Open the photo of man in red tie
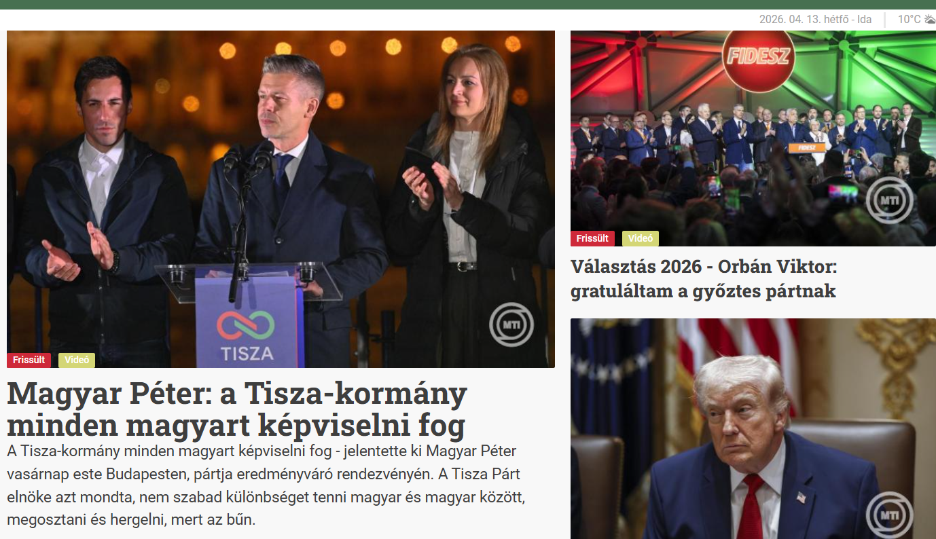This screenshot has width=936, height=539. coord(753,428)
